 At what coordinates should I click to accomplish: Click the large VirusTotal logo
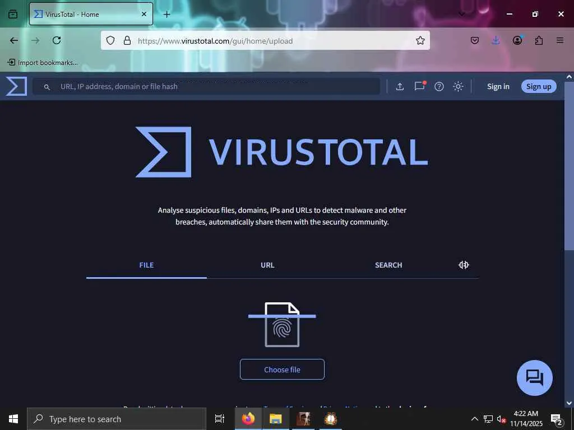coord(281,152)
